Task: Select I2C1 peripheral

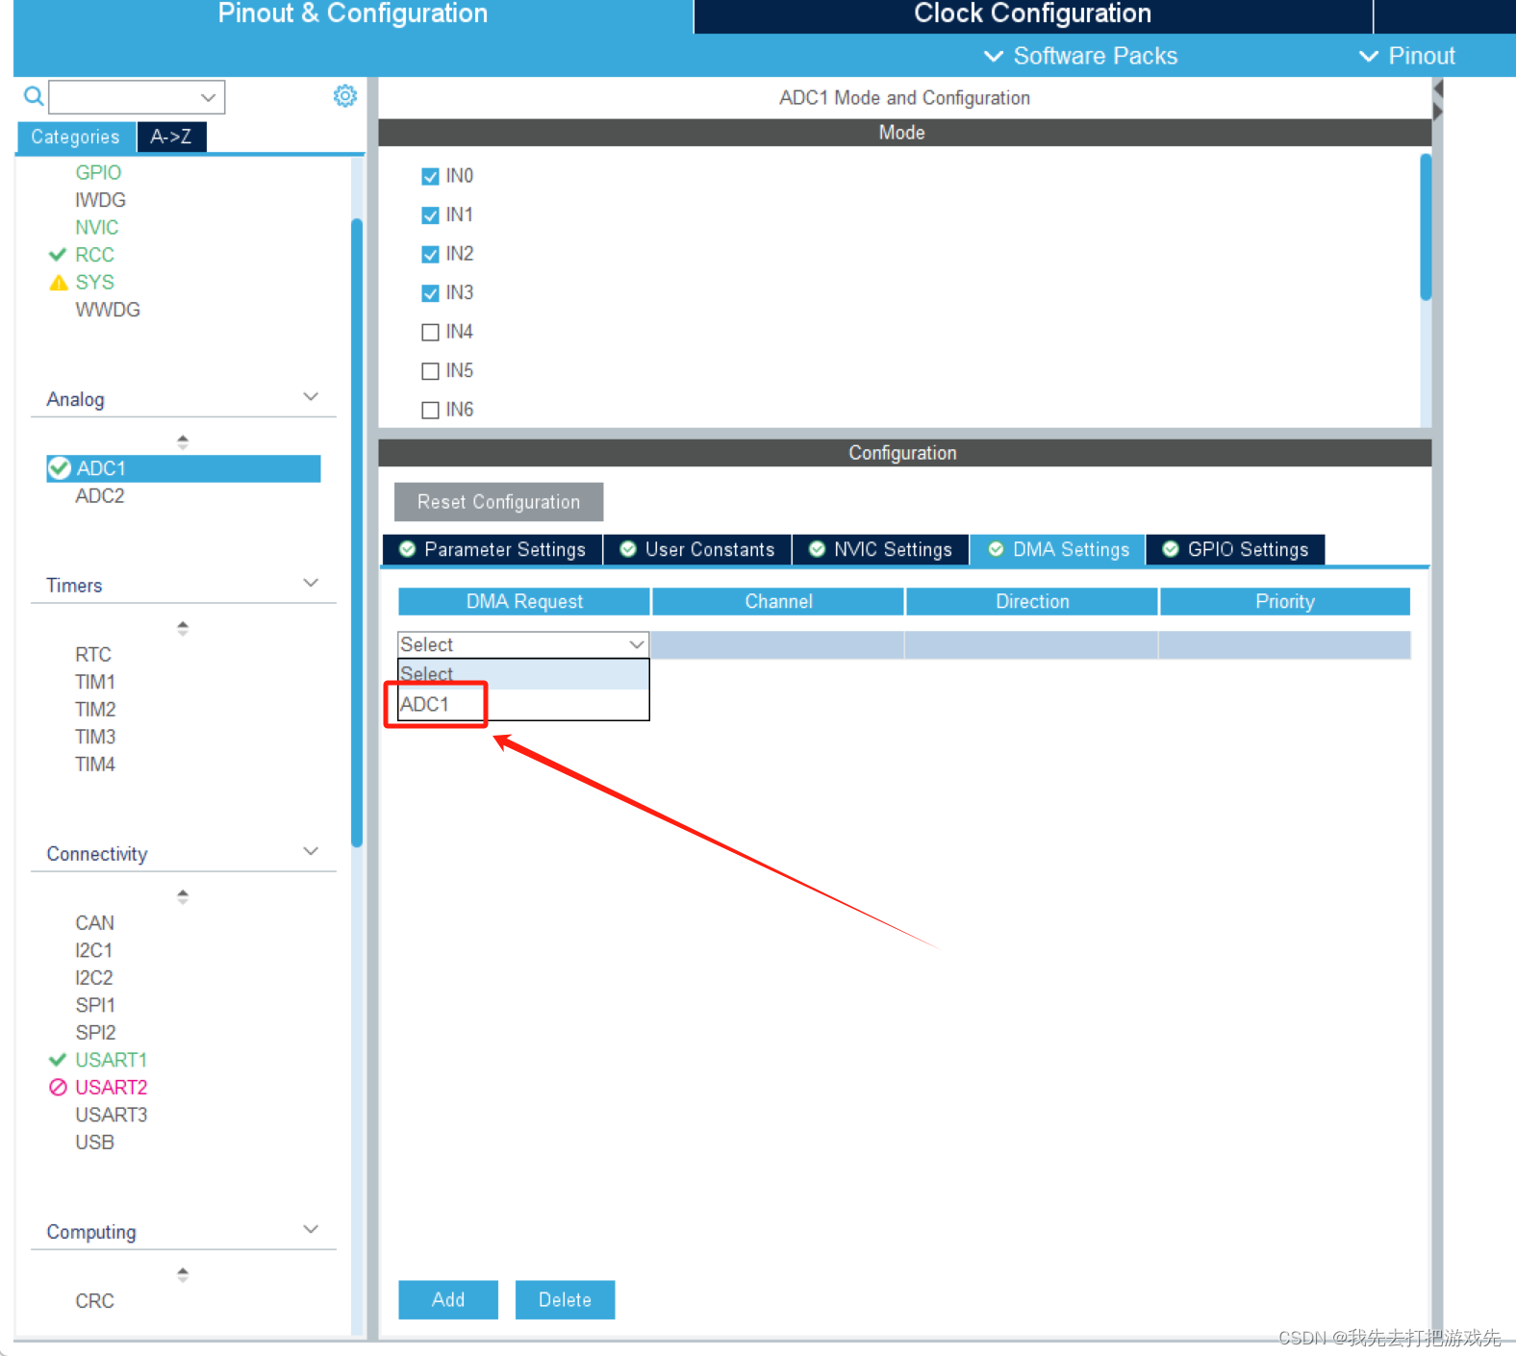Action: [94, 950]
